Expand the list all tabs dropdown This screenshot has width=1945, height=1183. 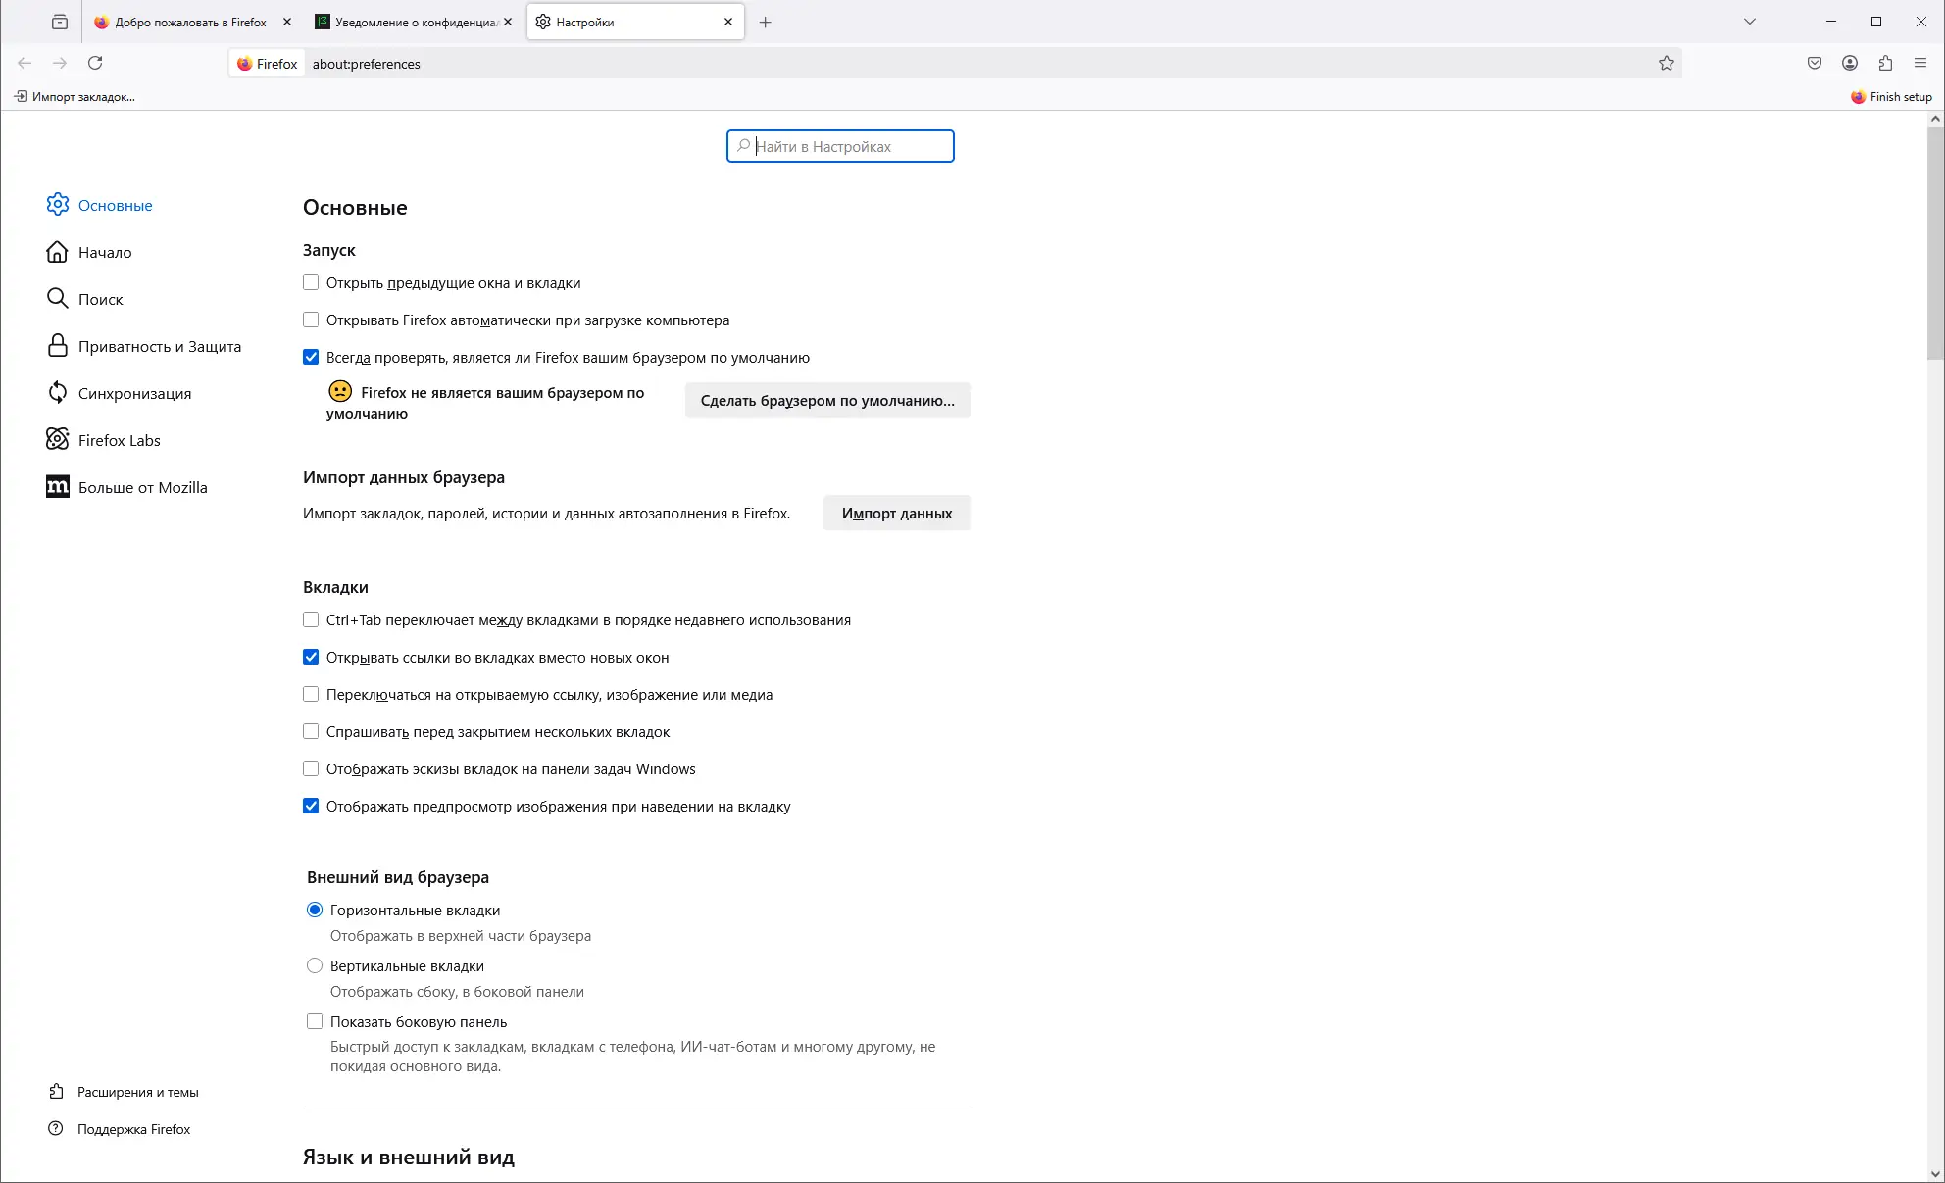pos(1750,22)
